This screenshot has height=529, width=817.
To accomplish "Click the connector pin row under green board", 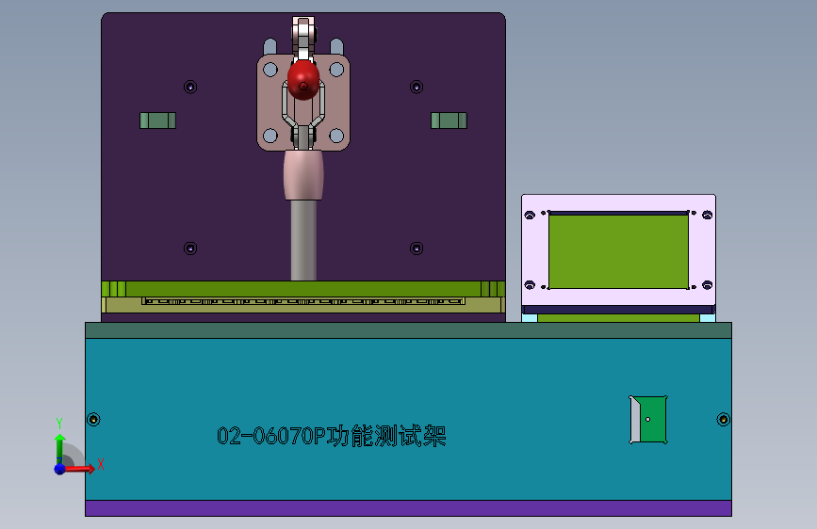I will [303, 301].
